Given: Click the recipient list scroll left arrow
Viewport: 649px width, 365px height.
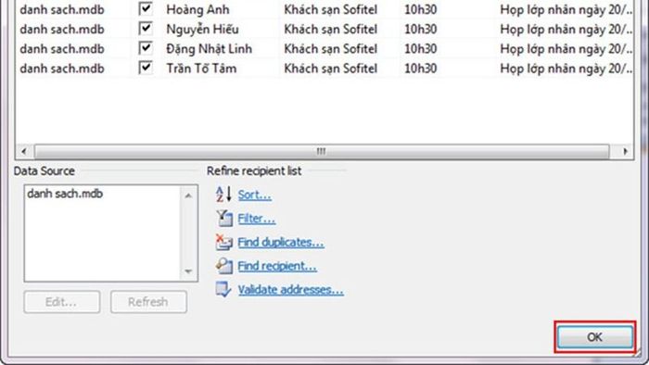Looking at the screenshot, I should coord(24,151).
